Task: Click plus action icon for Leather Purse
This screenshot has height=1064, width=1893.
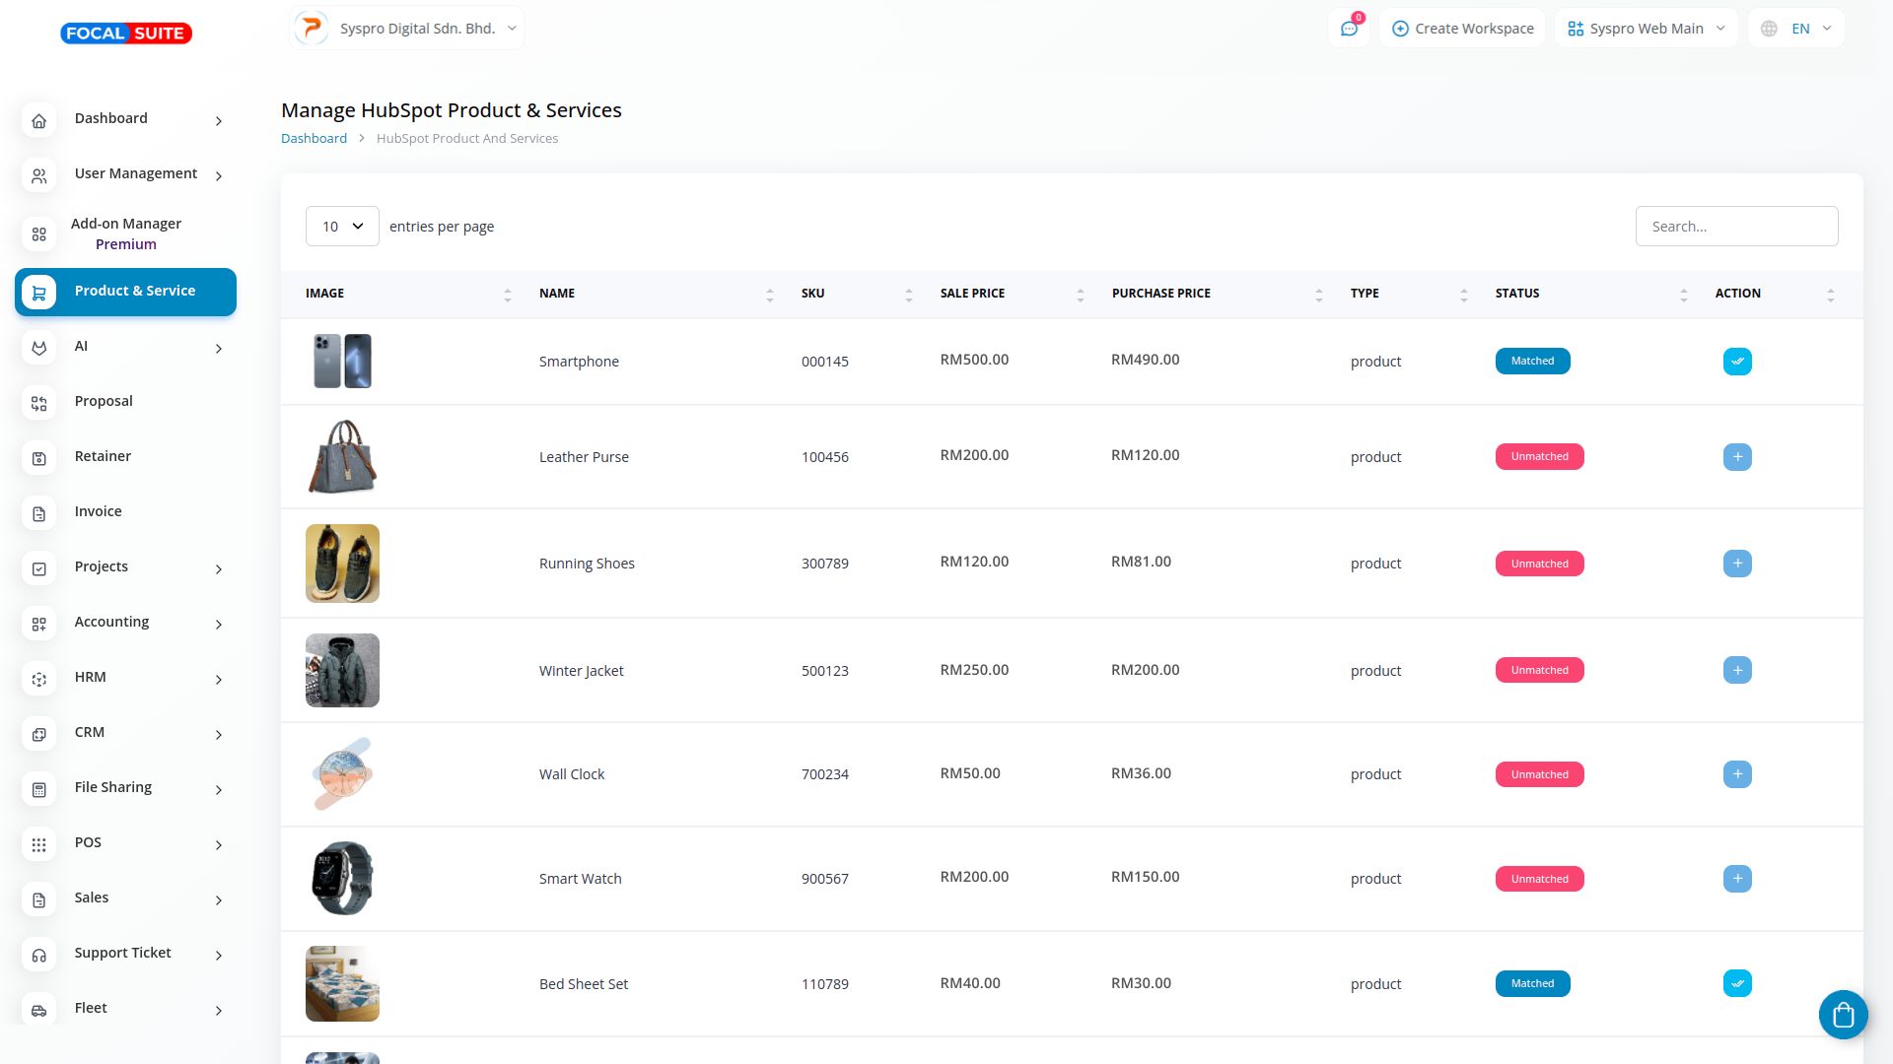Action: 1737,457
